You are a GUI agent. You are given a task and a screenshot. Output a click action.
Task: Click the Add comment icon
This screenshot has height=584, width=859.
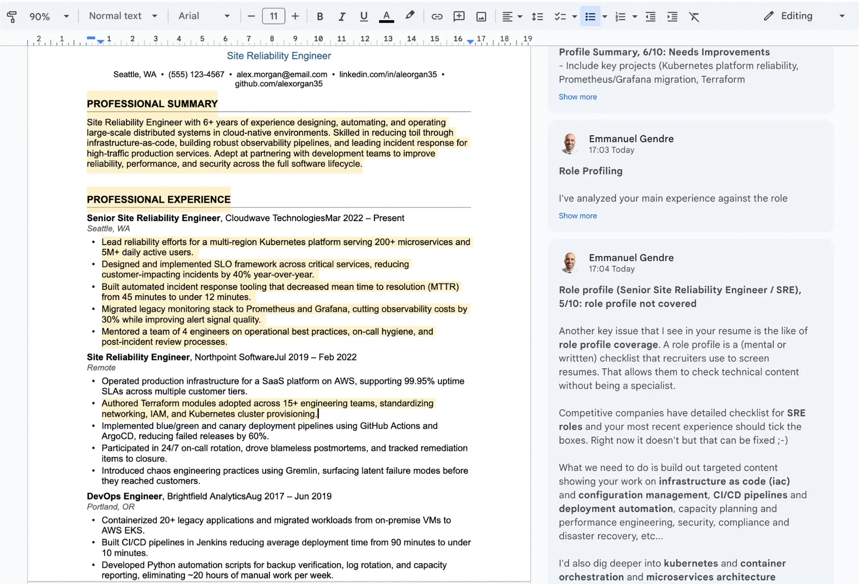459,17
